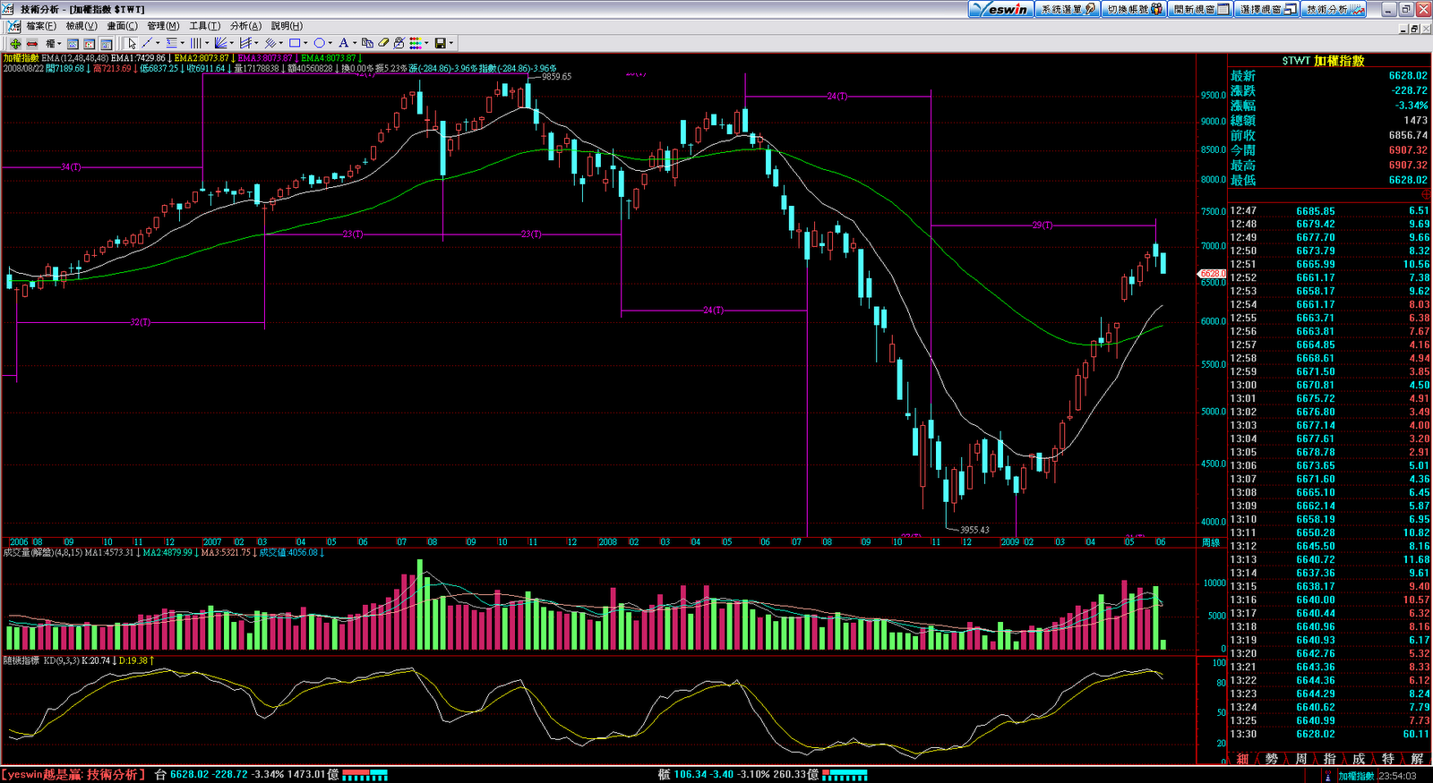Click the 切換帳號 button
Viewport: 1433px width, 783px height.
pyautogui.click(x=1134, y=9)
